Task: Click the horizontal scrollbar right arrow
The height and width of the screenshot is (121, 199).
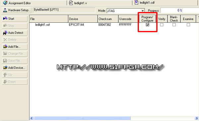Action: click(x=197, y=118)
